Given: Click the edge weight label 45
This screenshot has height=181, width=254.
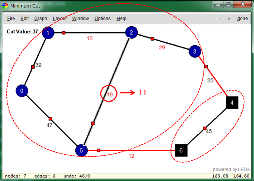Looking at the screenshot, I should (x=209, y=131).
